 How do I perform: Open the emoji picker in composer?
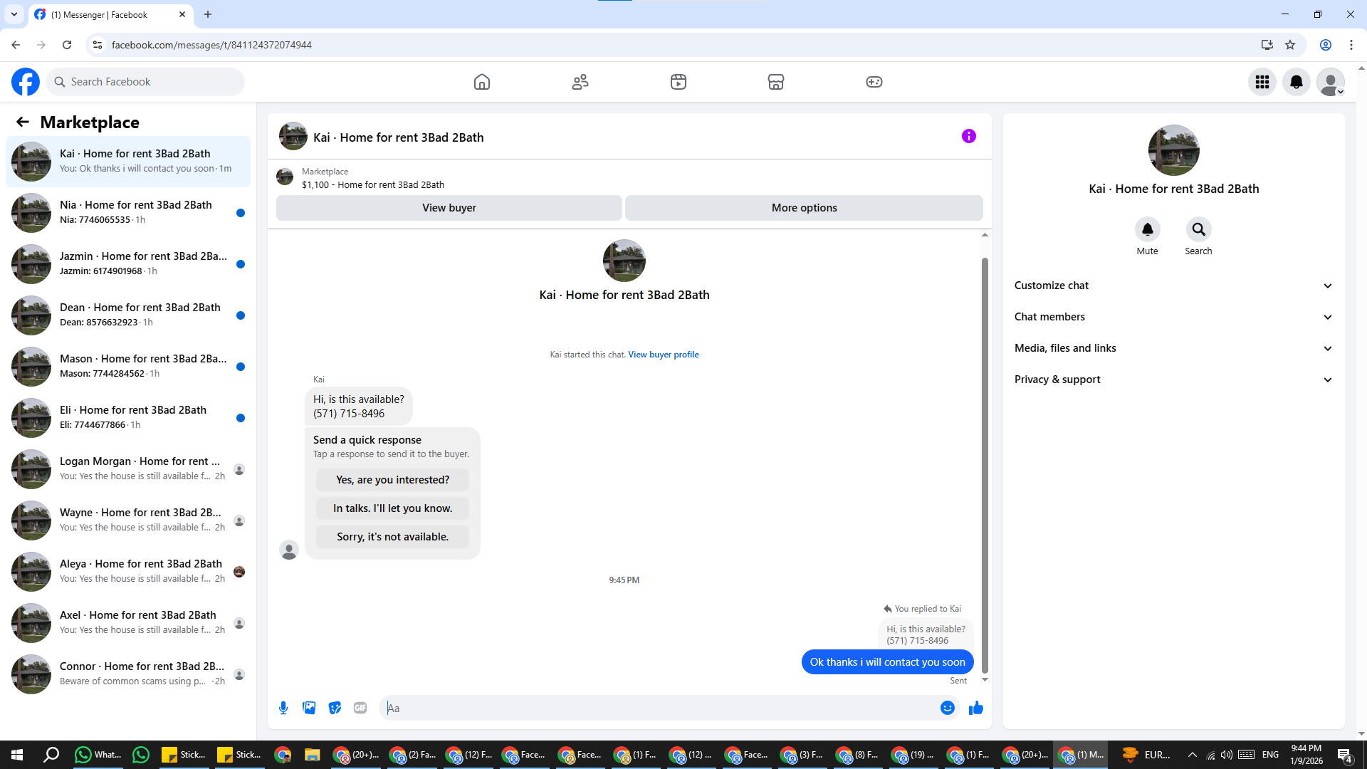click(947, 708)
